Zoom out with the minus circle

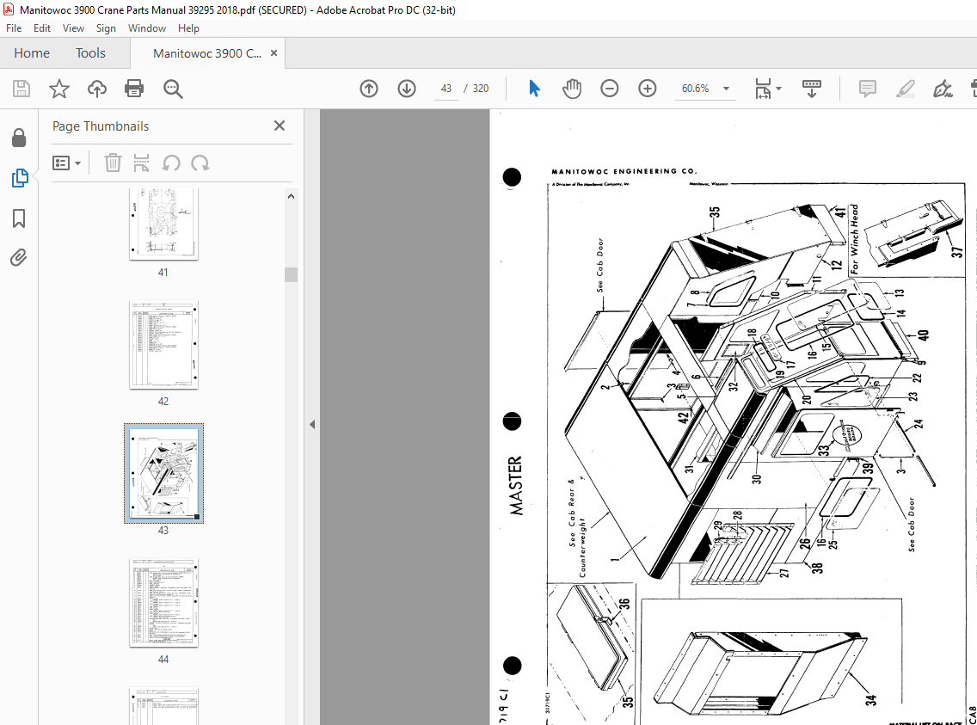point(610,89)
